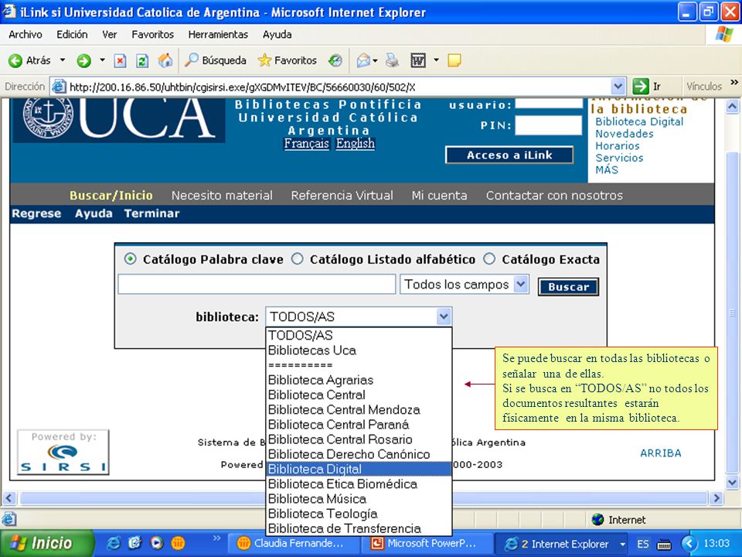Click the Outlook Express quick launch icon

[134, 543]
